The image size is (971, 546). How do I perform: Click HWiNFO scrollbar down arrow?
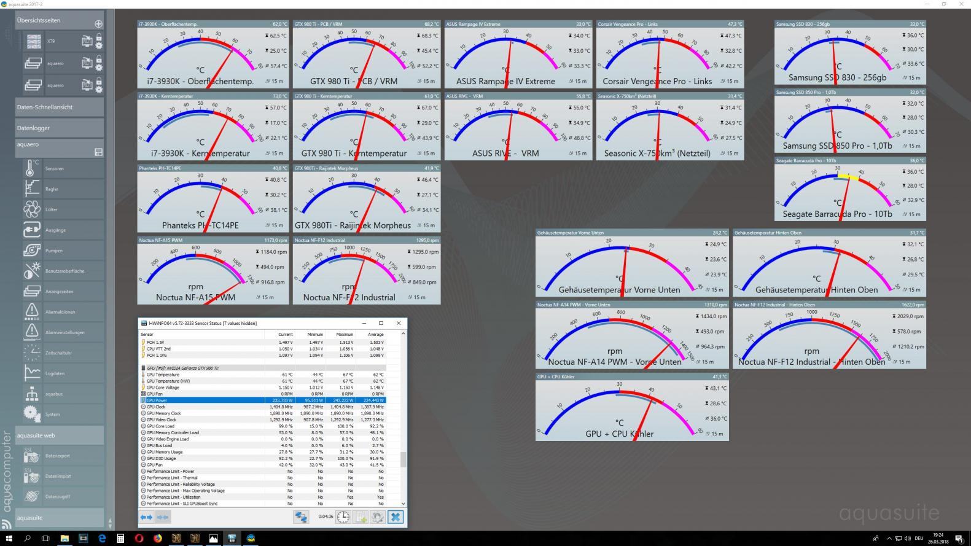click(403, 504)
